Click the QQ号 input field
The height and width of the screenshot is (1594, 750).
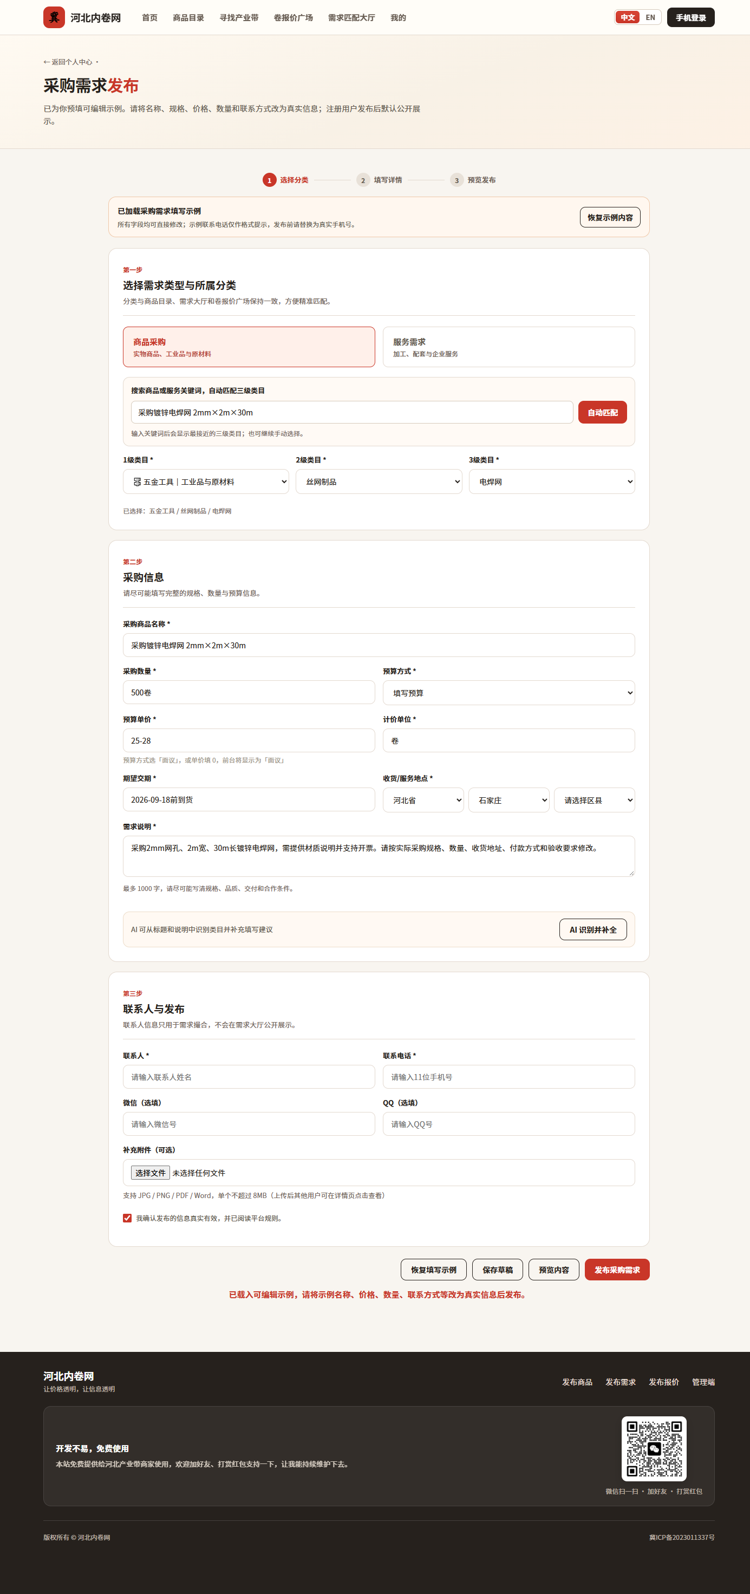508,1124
